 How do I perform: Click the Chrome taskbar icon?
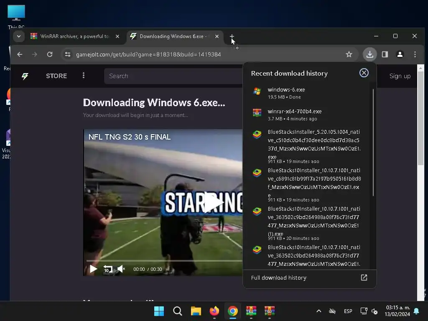coord(232,311)
